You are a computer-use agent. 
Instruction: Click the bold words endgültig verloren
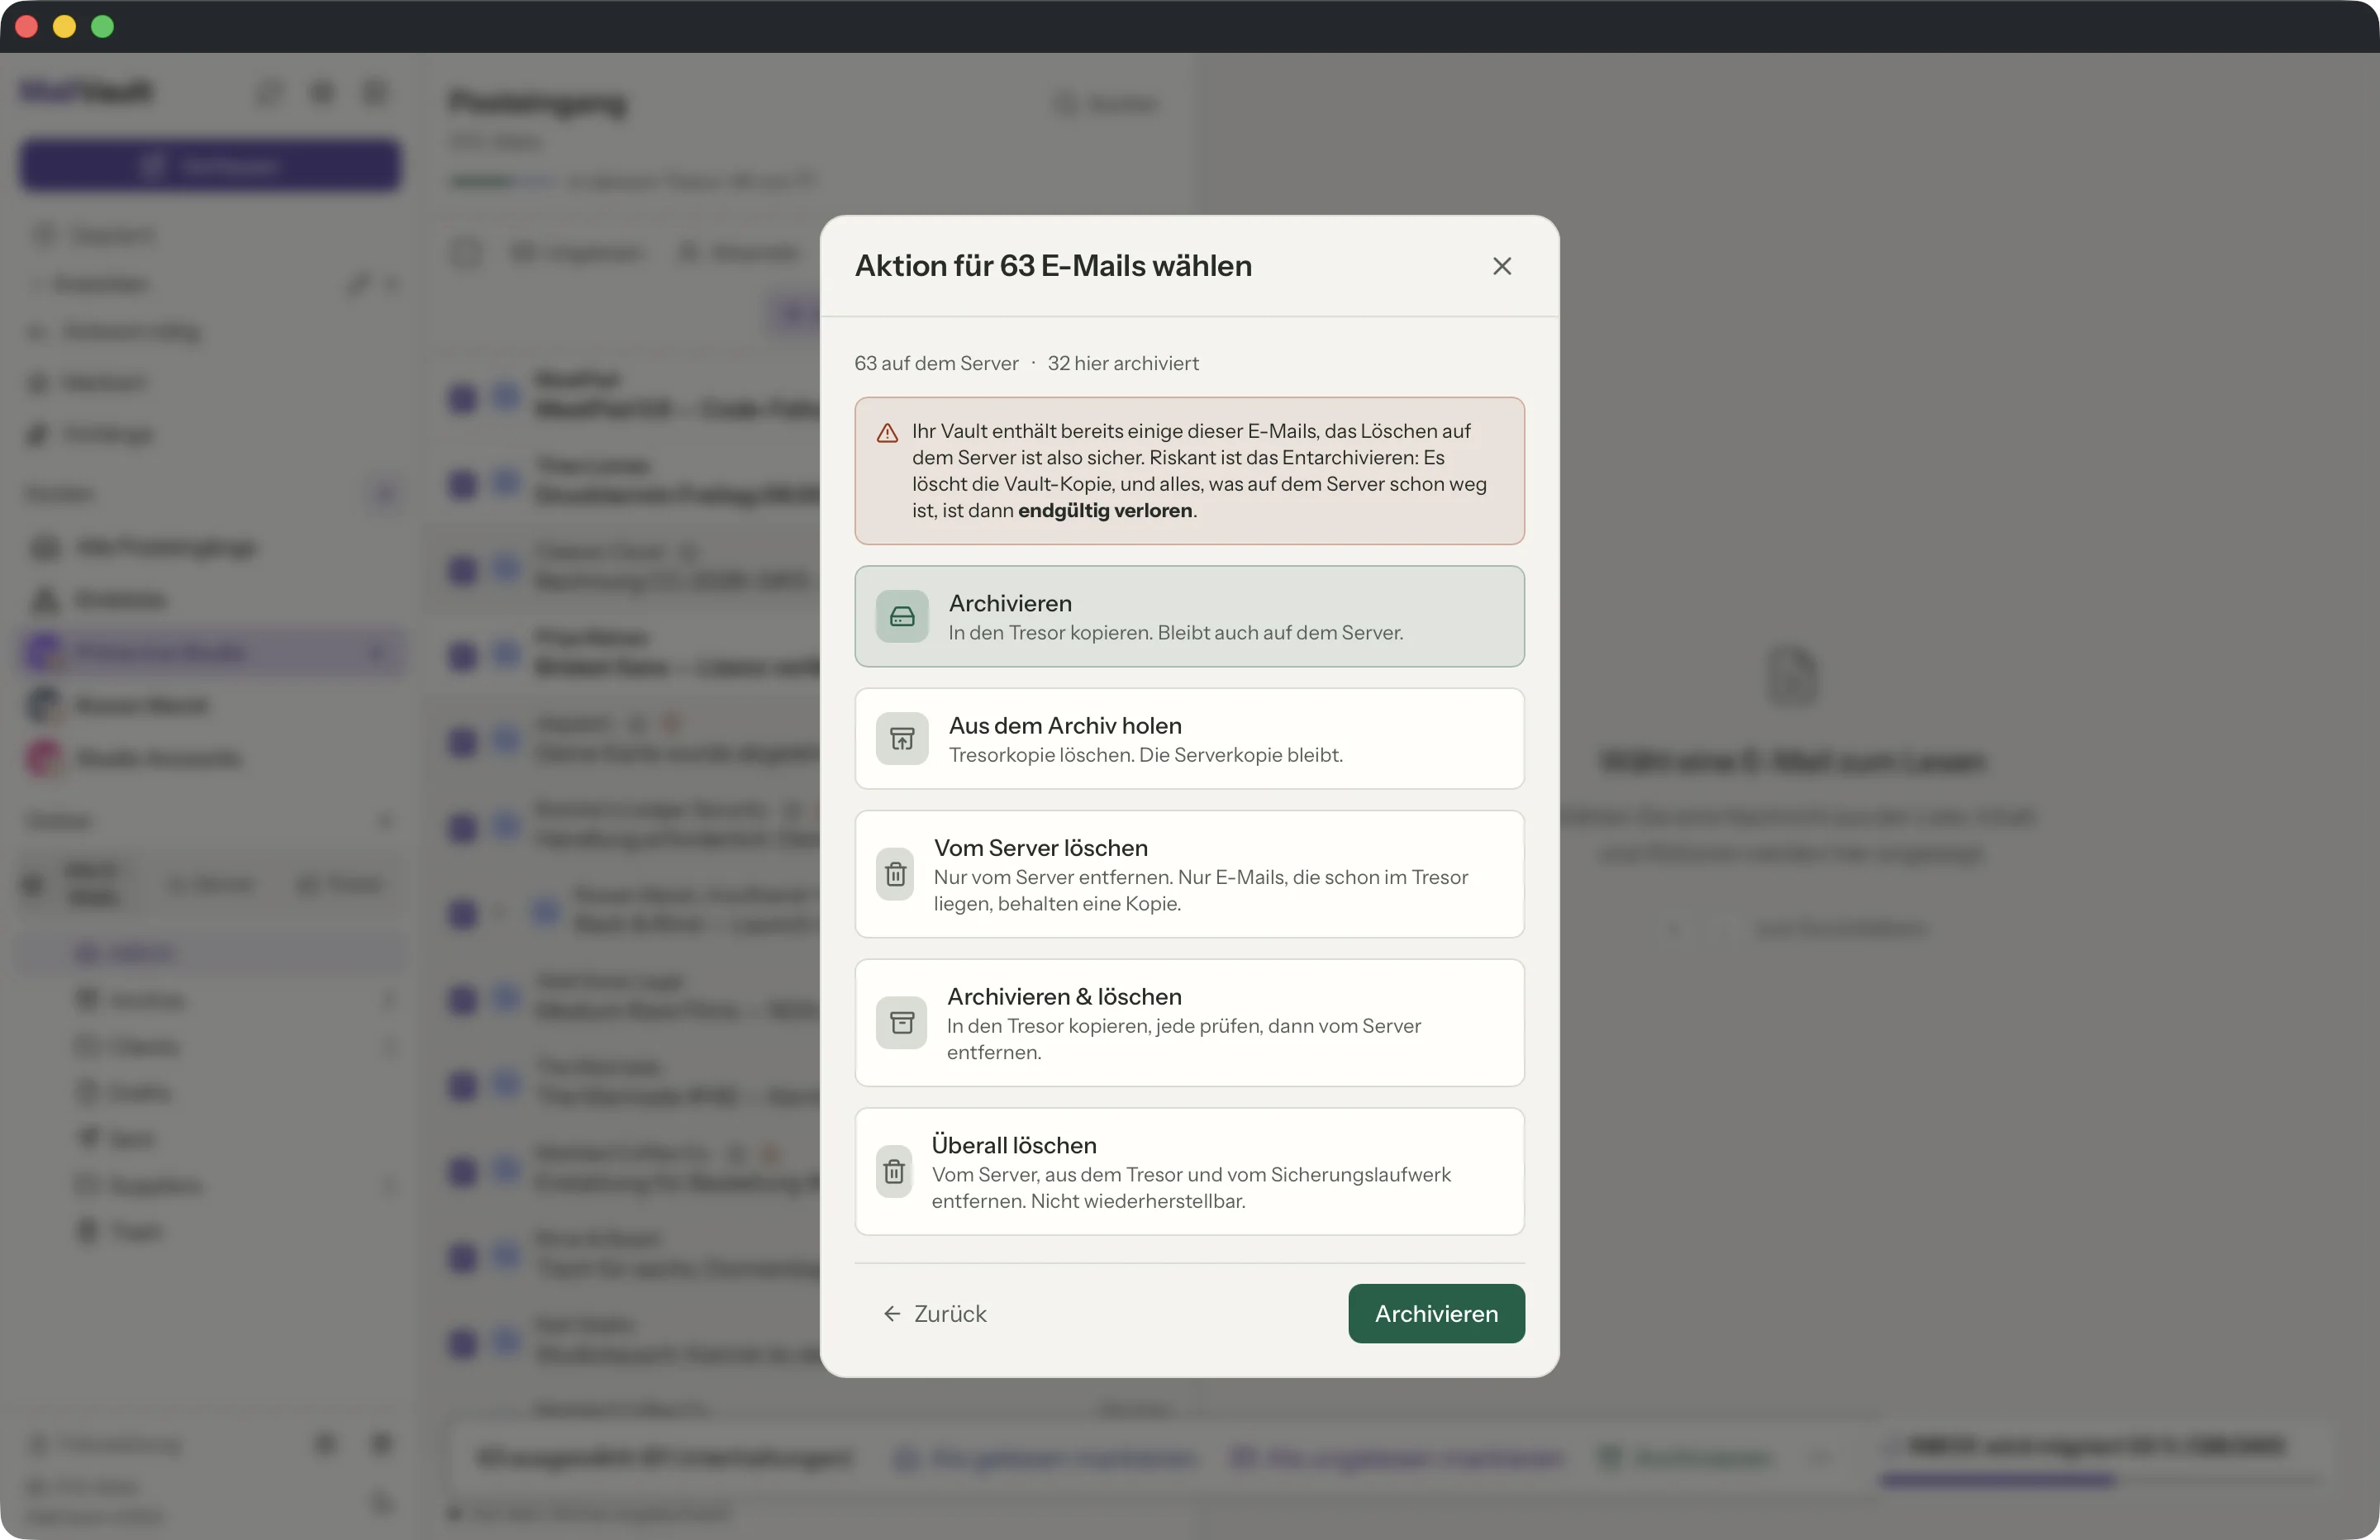point(1105,511)
